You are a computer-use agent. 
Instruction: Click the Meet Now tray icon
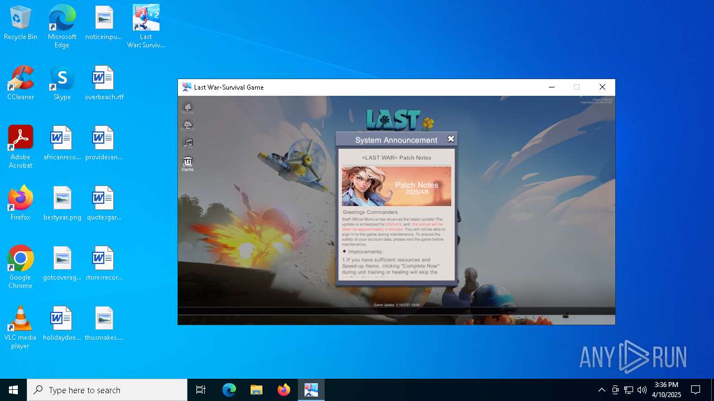(x=615, y=390)
